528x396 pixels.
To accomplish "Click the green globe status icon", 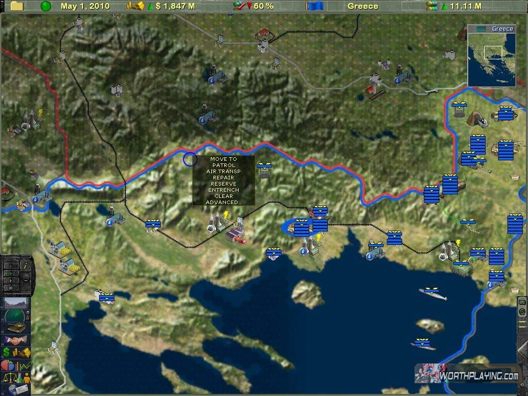I will [x=46, y=6].
